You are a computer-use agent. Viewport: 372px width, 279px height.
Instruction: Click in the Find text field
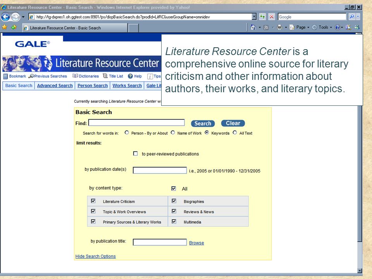point(136,123)
